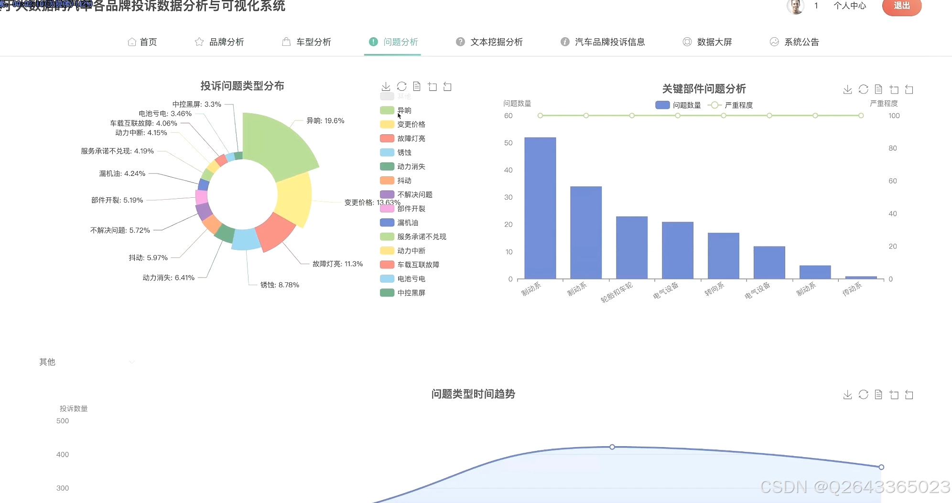The width and height of the screenshot is (952, 503).
Task: Restore the 关键部件问题分析 chart via refresh icon
Action: coord(864,89)
